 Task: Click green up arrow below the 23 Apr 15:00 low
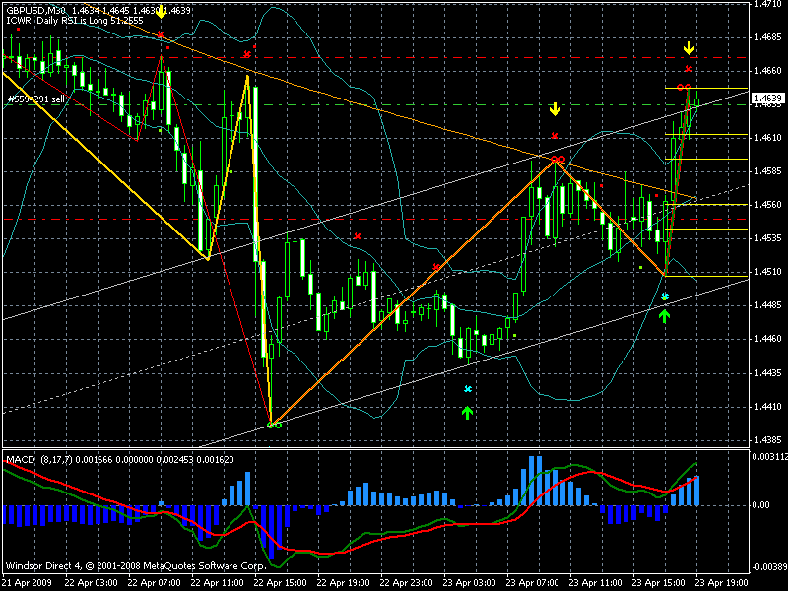[665, 315]
